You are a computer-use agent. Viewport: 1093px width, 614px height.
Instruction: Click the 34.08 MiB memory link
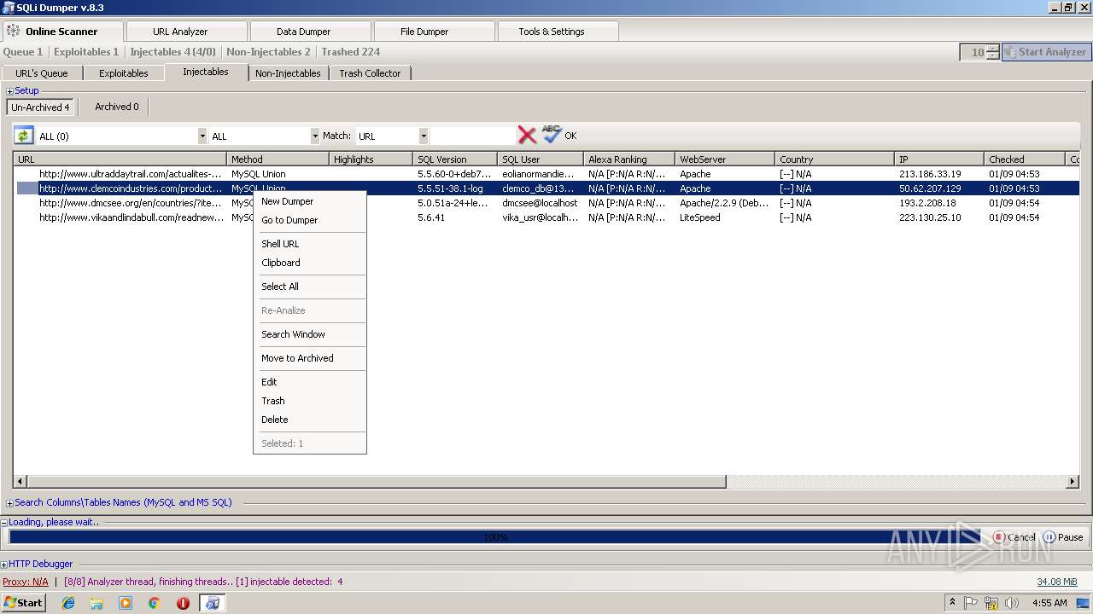1057,582
